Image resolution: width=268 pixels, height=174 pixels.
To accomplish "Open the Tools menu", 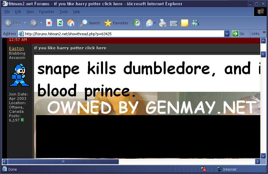I will coord(64,12).
